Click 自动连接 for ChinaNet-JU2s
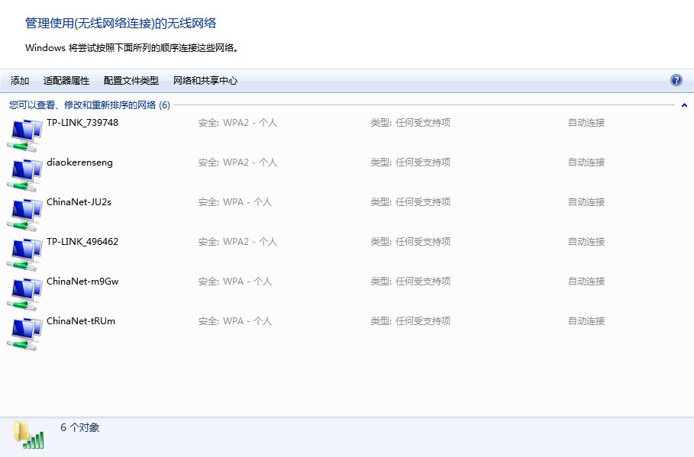694x457 pixels. point(586,201)
